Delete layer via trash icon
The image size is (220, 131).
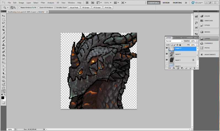[x=194, y=68]
